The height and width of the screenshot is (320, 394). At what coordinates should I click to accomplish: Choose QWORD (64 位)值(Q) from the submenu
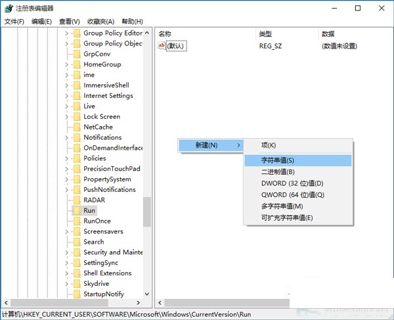[x=298, y=194]
